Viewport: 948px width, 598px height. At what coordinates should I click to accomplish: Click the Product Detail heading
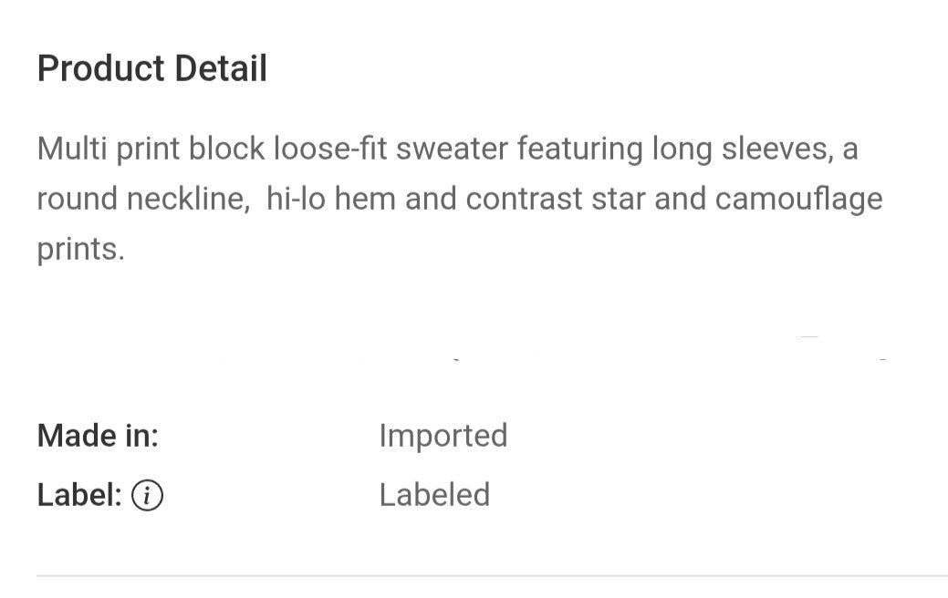[x=152, y=69]
